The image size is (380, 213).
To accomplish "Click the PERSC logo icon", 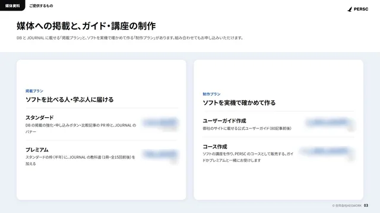I will tap(350, 9).
